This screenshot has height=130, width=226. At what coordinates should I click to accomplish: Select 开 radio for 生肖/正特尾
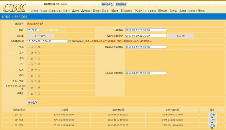pyautogui.click(x=36, y=81)
